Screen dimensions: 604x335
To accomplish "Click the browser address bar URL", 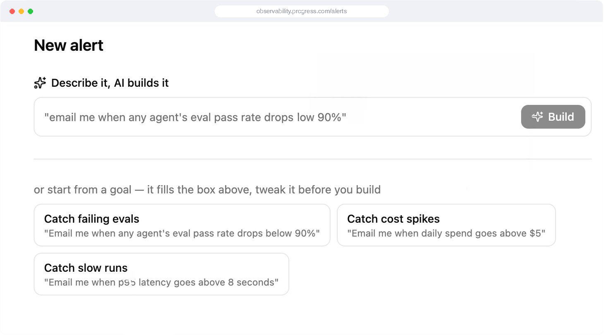I will click(302, 11).
